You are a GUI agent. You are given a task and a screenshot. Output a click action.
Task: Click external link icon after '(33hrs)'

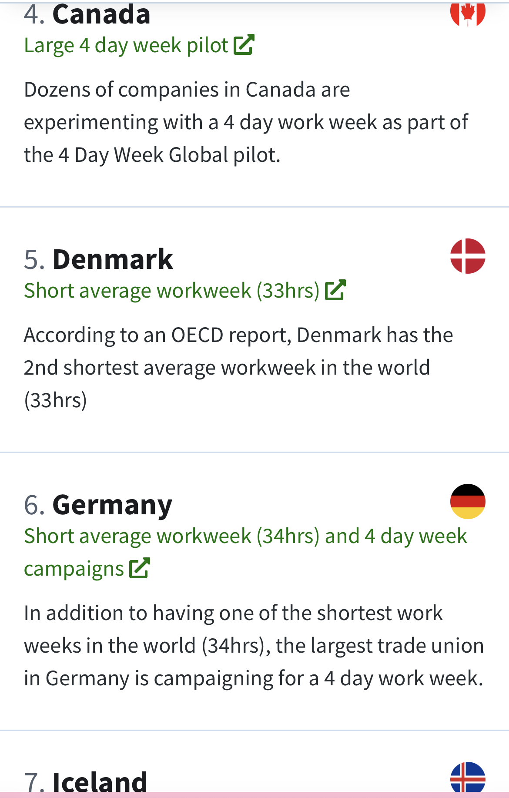coord(335,290)
